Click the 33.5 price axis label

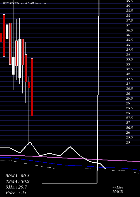(129, 59)
